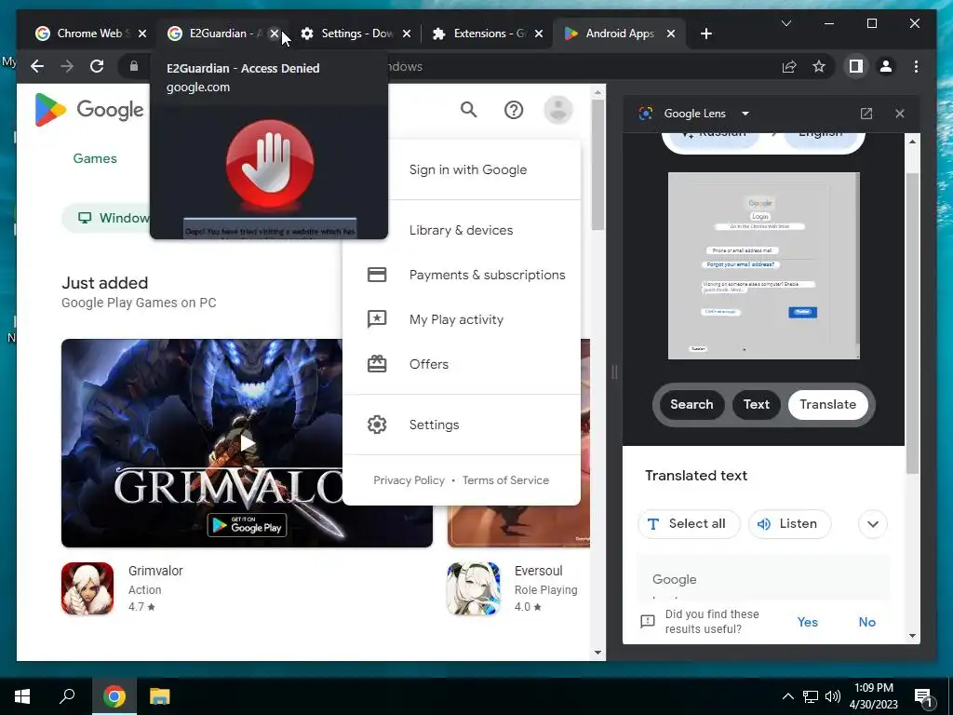953x715 pixels.
Task: Open Google Play help icon
Action: (x=514, y=110)
